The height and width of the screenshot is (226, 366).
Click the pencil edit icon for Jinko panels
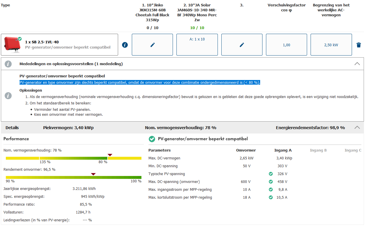tap(152, 45)
